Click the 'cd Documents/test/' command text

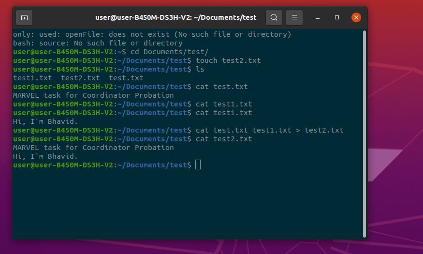coord(169,52)
